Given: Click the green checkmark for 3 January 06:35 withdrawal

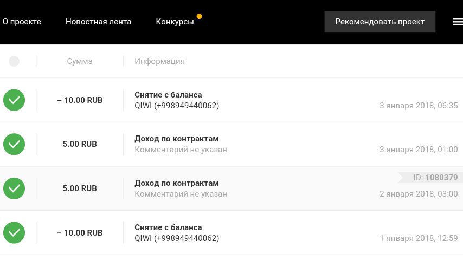Looking at the screenshot, I should pyautogui.click(x=14, y=100).
